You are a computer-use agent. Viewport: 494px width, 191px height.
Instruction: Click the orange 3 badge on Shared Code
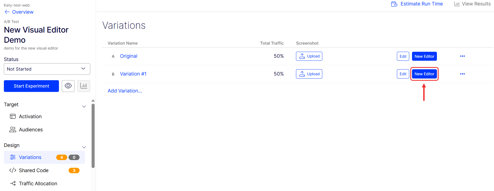point(74,170)
